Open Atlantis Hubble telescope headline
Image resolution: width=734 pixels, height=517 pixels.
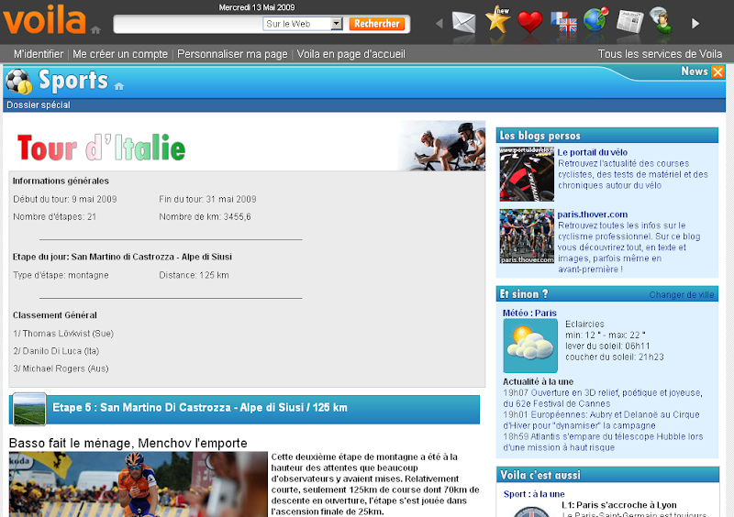pyautogui.click(x=603, y=442)
